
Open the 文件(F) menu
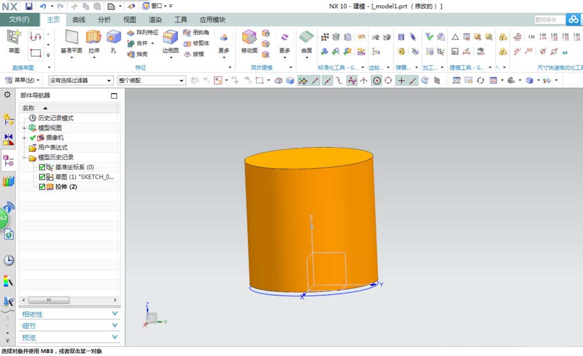(19, 19)
